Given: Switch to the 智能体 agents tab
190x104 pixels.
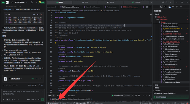Looking at the screenshot, I should coord(111,2).
